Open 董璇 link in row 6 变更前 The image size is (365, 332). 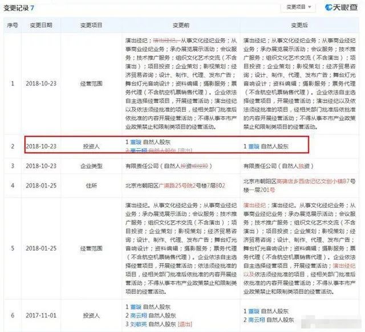click(135, 306)
